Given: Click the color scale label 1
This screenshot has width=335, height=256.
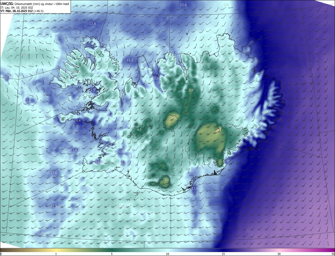Looking at the screenshot, I should [x=56, y=254].
